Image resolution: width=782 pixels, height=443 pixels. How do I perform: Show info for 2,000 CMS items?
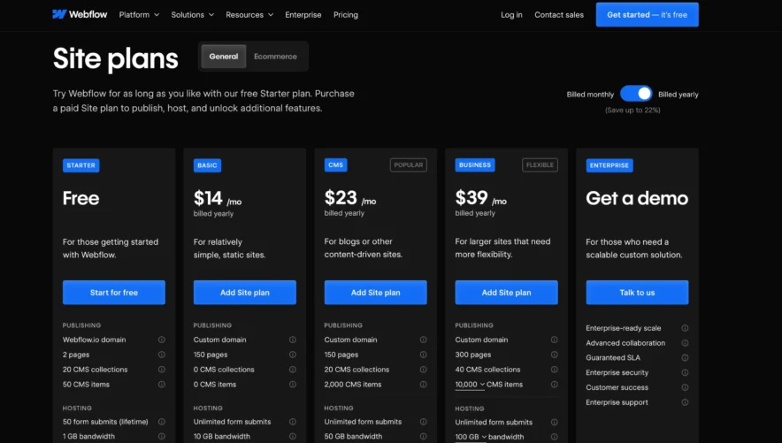coord(423,385)
